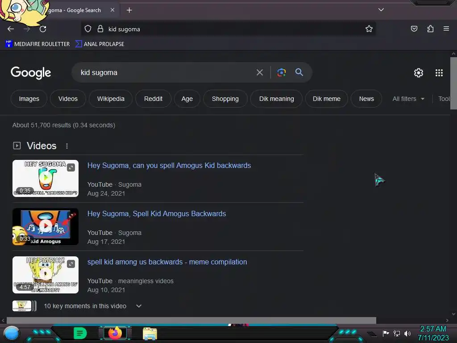Select the Wikipedia filter chip
Viewport: 457px width, 343px height.
point(111,99)
